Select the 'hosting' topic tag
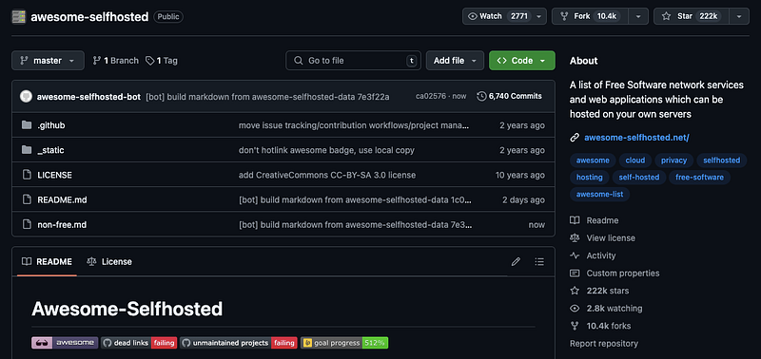 coord(589,178)
